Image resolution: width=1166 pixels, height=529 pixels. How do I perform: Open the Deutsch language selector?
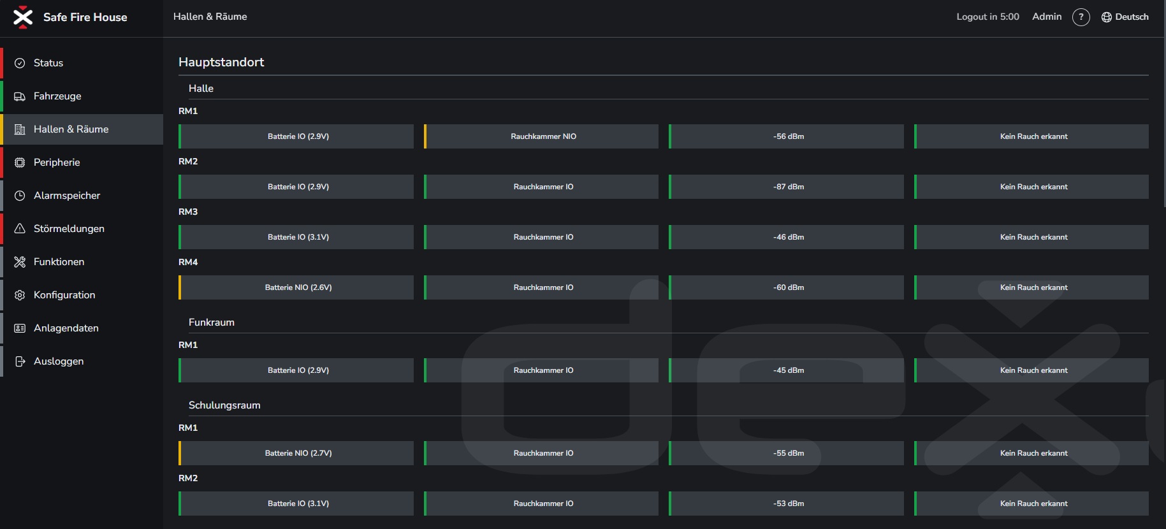tap(1125, 17)
